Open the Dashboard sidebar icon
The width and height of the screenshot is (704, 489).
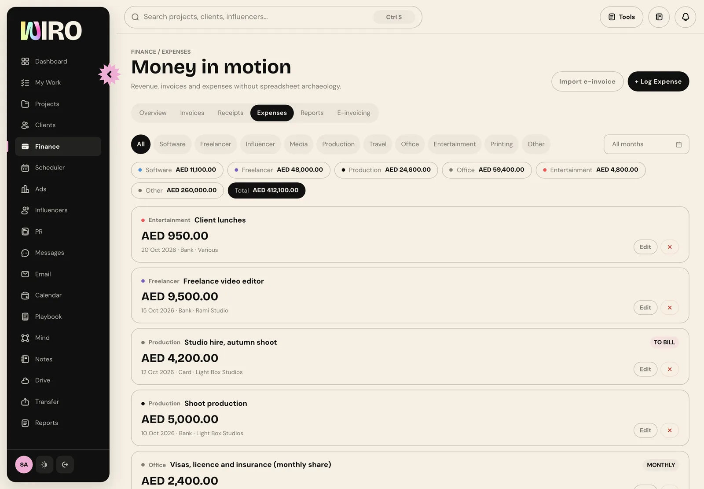pos(25,61)
